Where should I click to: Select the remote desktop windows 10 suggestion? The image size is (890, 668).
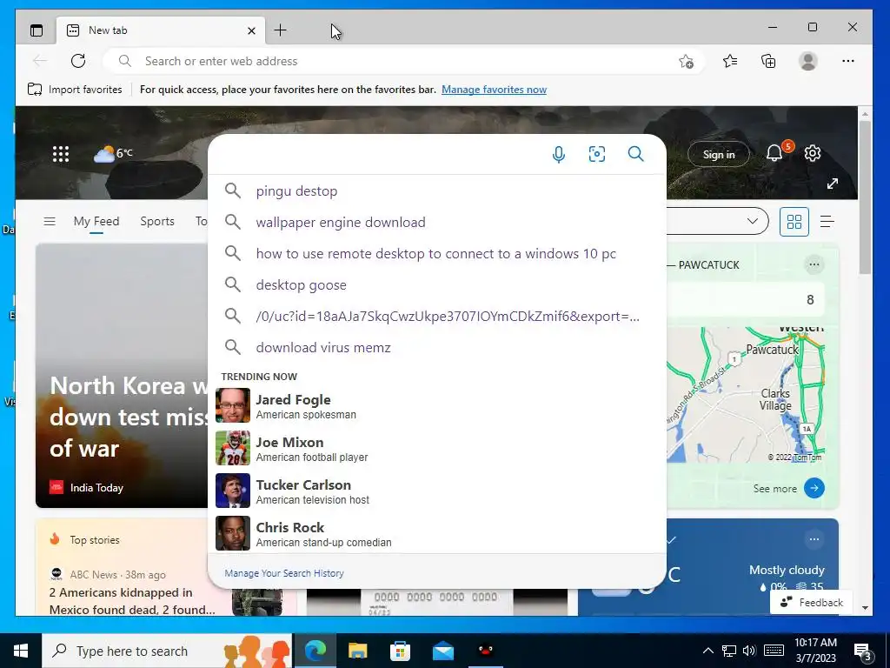point(437,253)
